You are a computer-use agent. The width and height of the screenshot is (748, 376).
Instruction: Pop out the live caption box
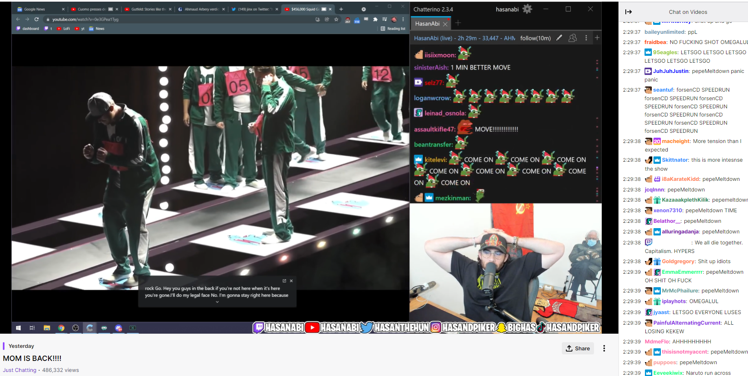point(284,281)
